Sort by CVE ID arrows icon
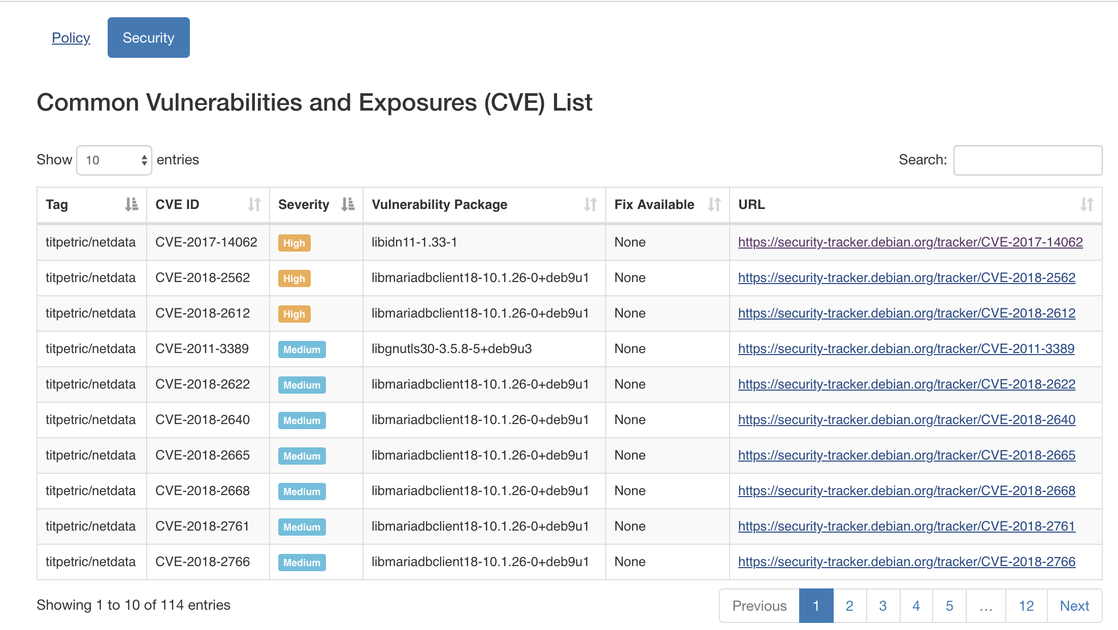This screenshot has height=630, width=1118. [254, 204]
